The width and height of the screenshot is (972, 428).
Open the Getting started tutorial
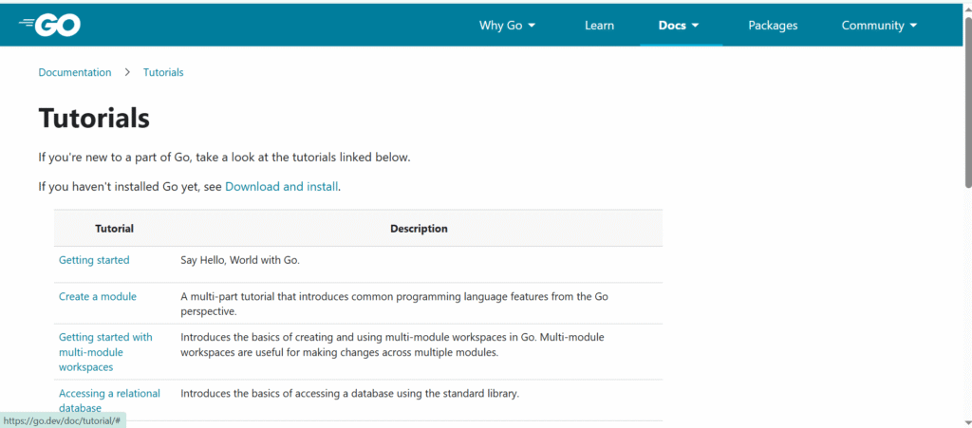pos(94,260)
